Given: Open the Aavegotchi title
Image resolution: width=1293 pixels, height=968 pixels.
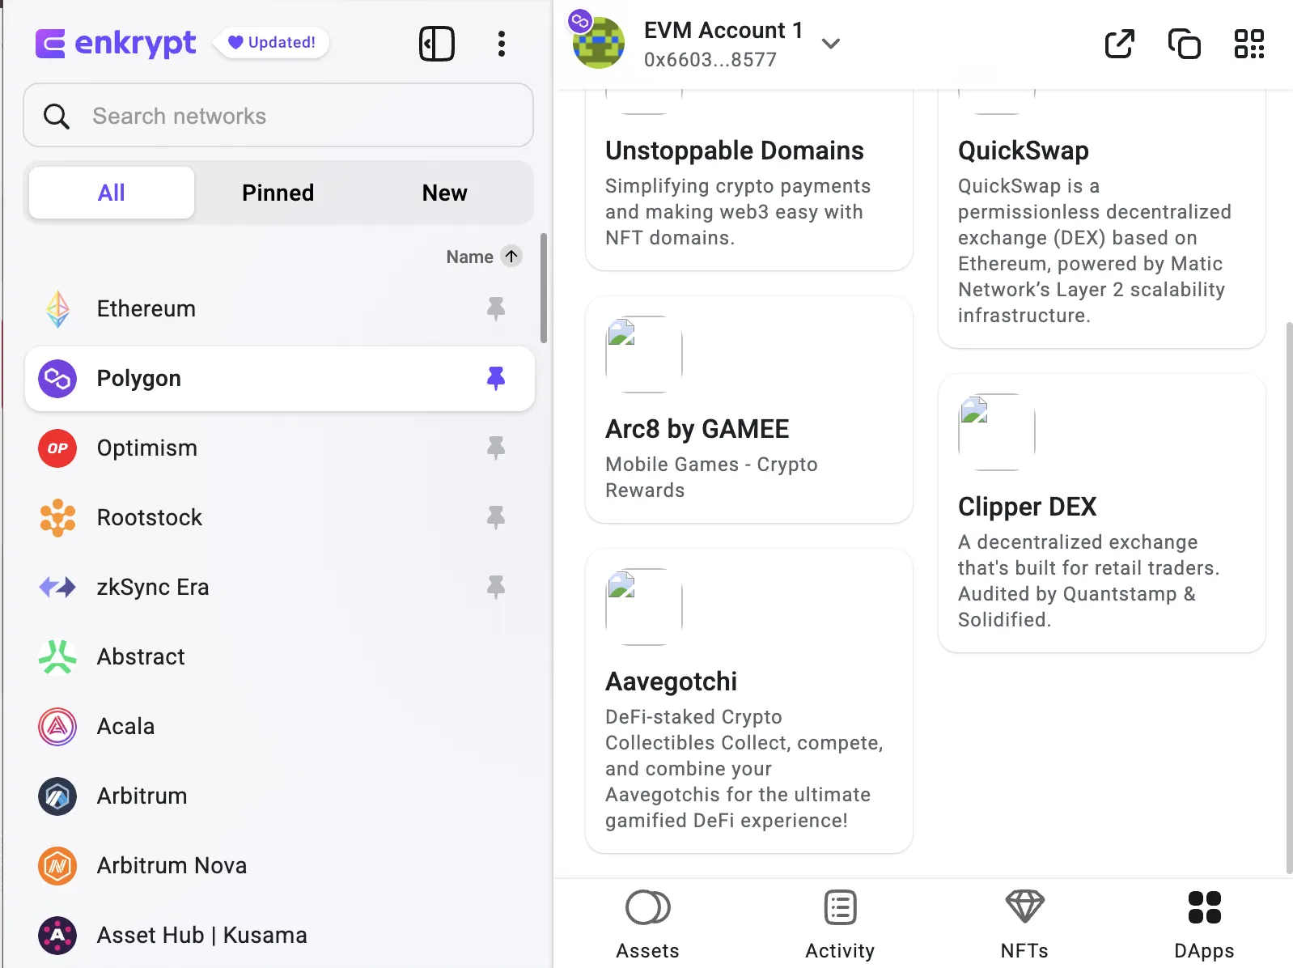Looking at the screenshot, I should (672, 681).
